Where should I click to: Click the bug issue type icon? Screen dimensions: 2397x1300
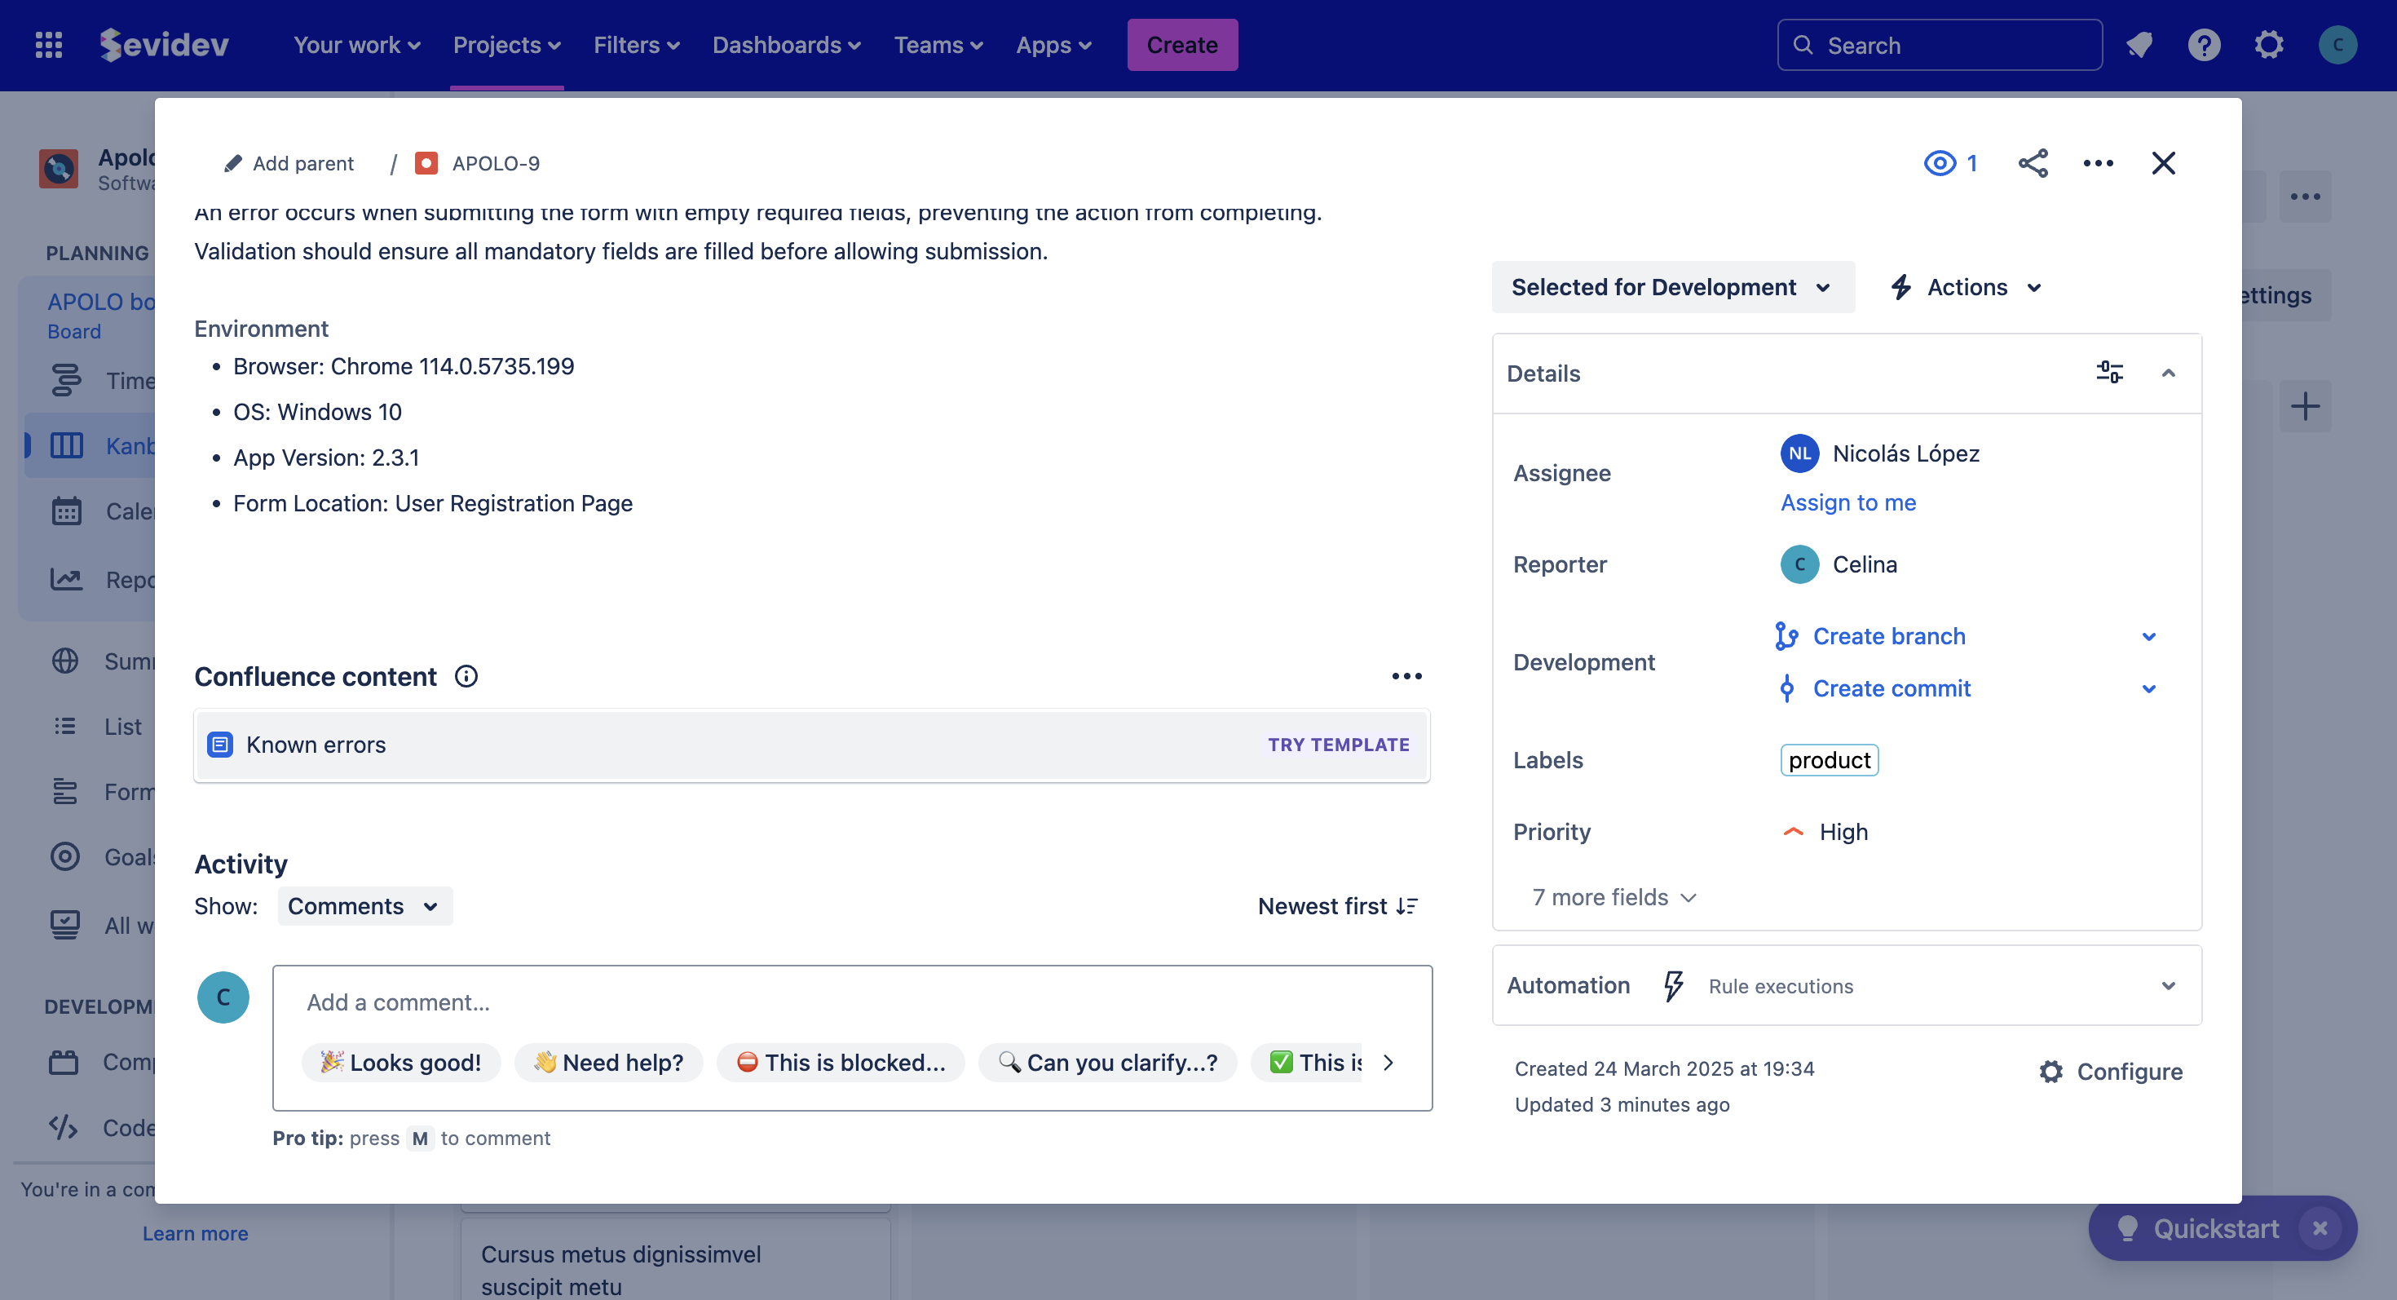click(x=426, y=163)
